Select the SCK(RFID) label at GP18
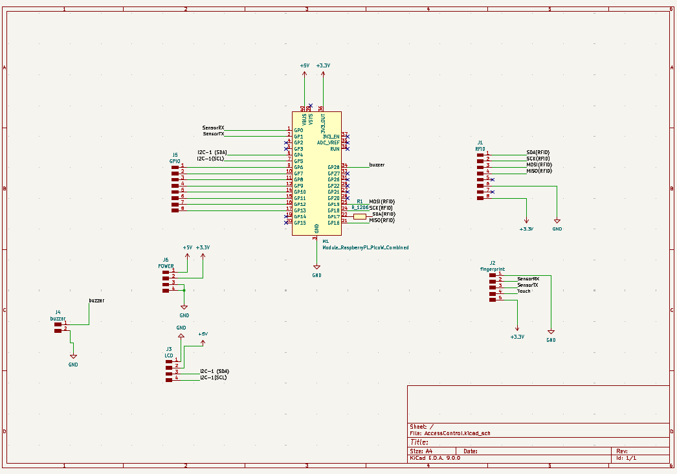 381,208
